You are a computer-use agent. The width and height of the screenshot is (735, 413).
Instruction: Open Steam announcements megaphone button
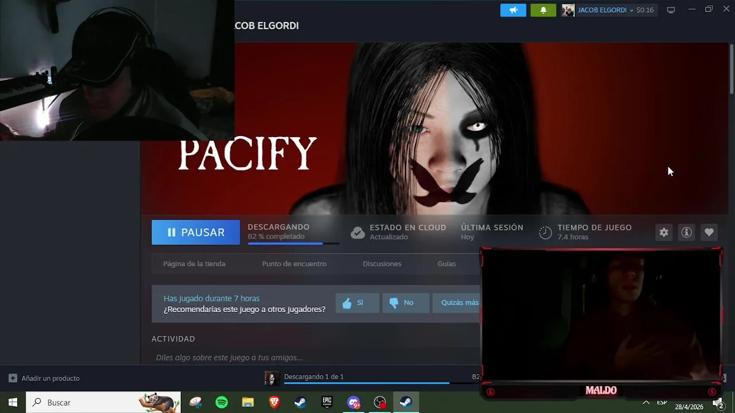pyautogui.click(x=513, y=10)
